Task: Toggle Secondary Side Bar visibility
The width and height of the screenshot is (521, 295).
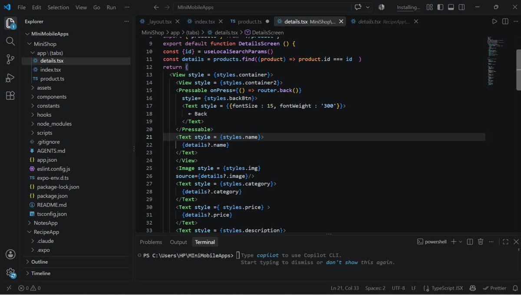Action: [x=462, y=7]
